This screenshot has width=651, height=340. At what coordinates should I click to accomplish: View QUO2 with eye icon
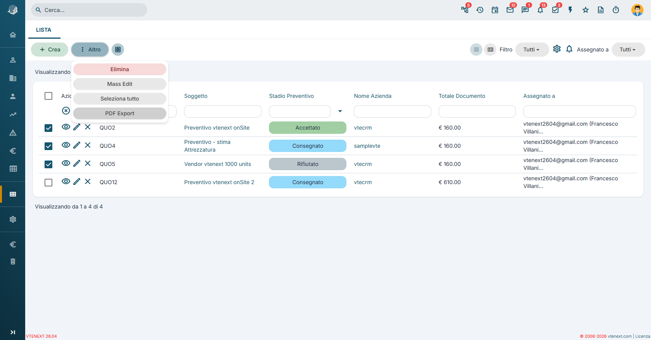point(66,127)
